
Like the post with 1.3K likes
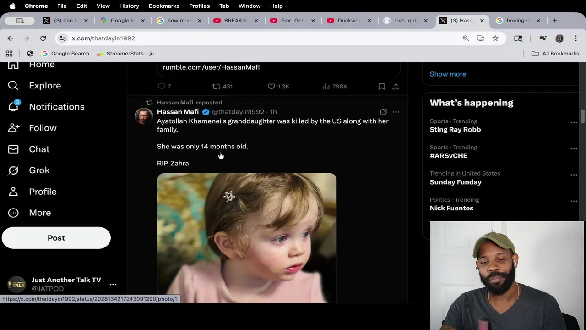click(x=271, y=86)
